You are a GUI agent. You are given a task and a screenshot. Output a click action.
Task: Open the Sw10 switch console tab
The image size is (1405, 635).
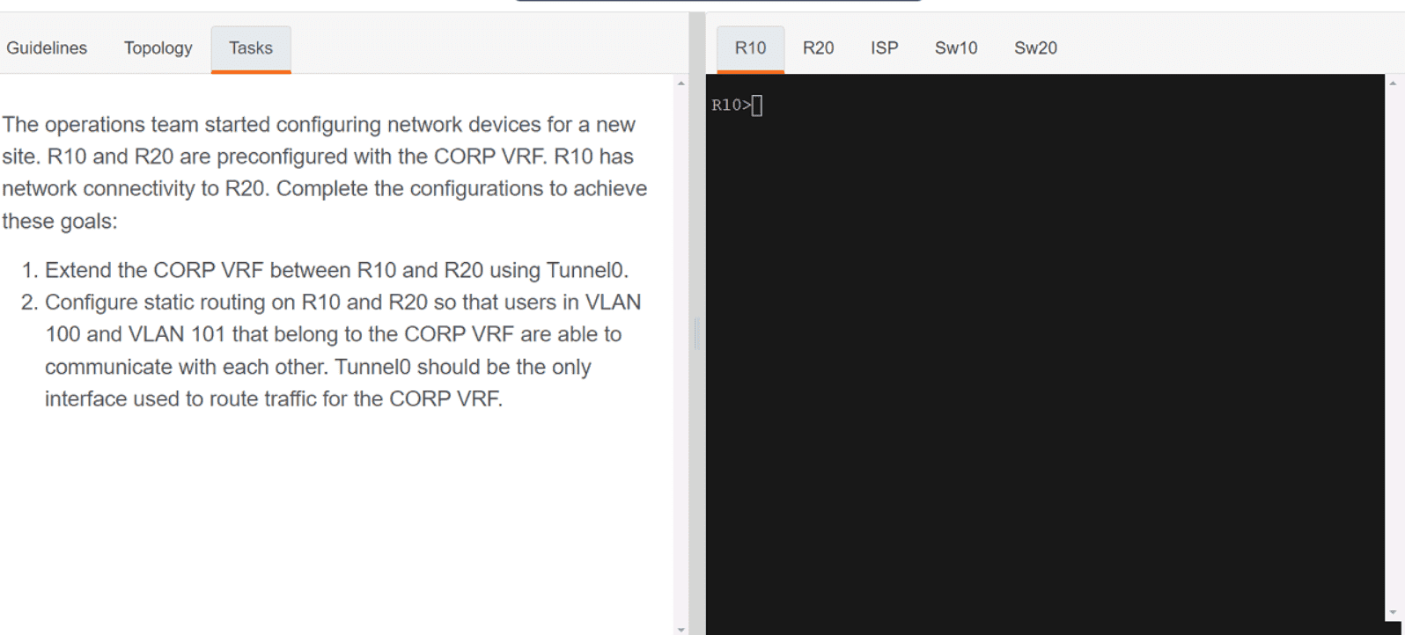(955, 48)
